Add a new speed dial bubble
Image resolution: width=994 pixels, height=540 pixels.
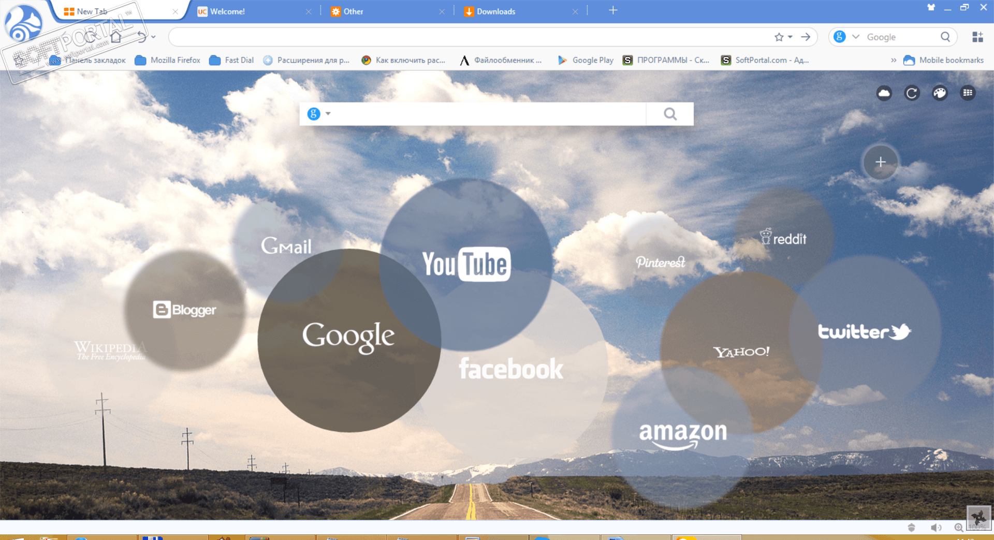coord(880,162)
